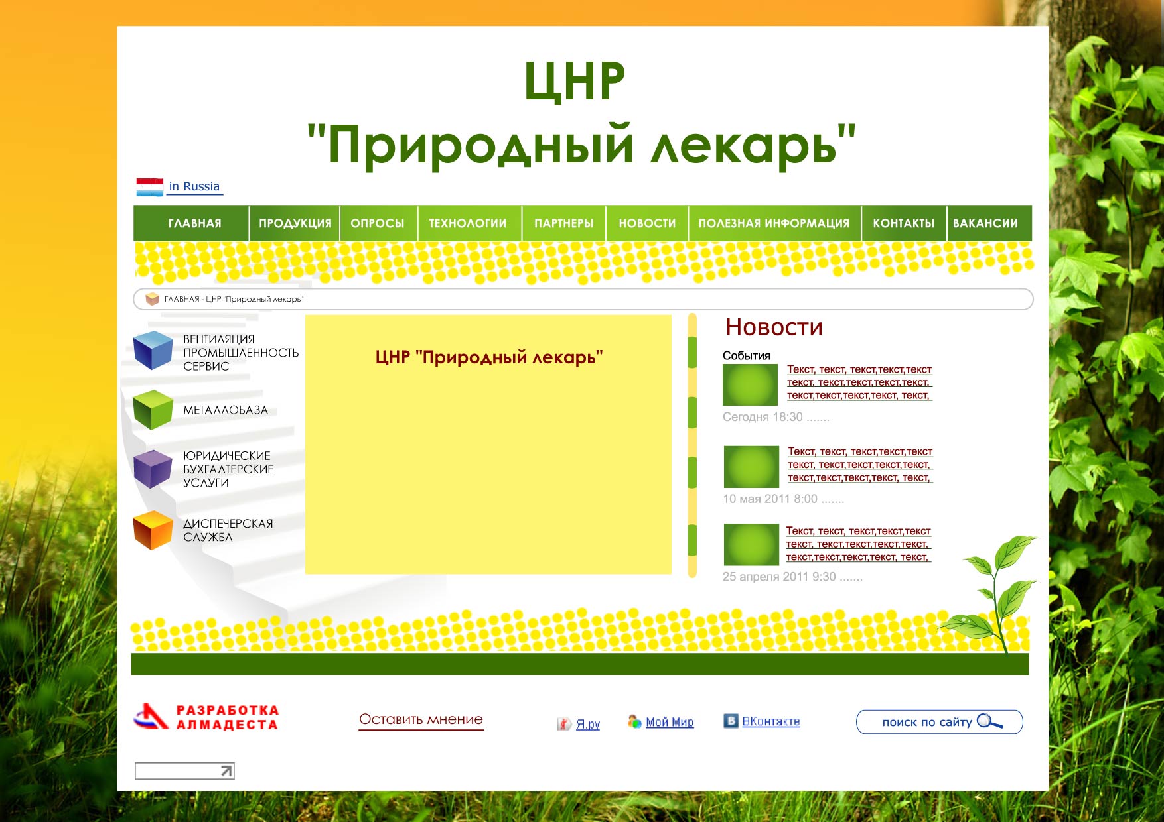The image size is (1164, 822).
Task: Select the Я.ру icon near the footer
Action: (565, 723)
